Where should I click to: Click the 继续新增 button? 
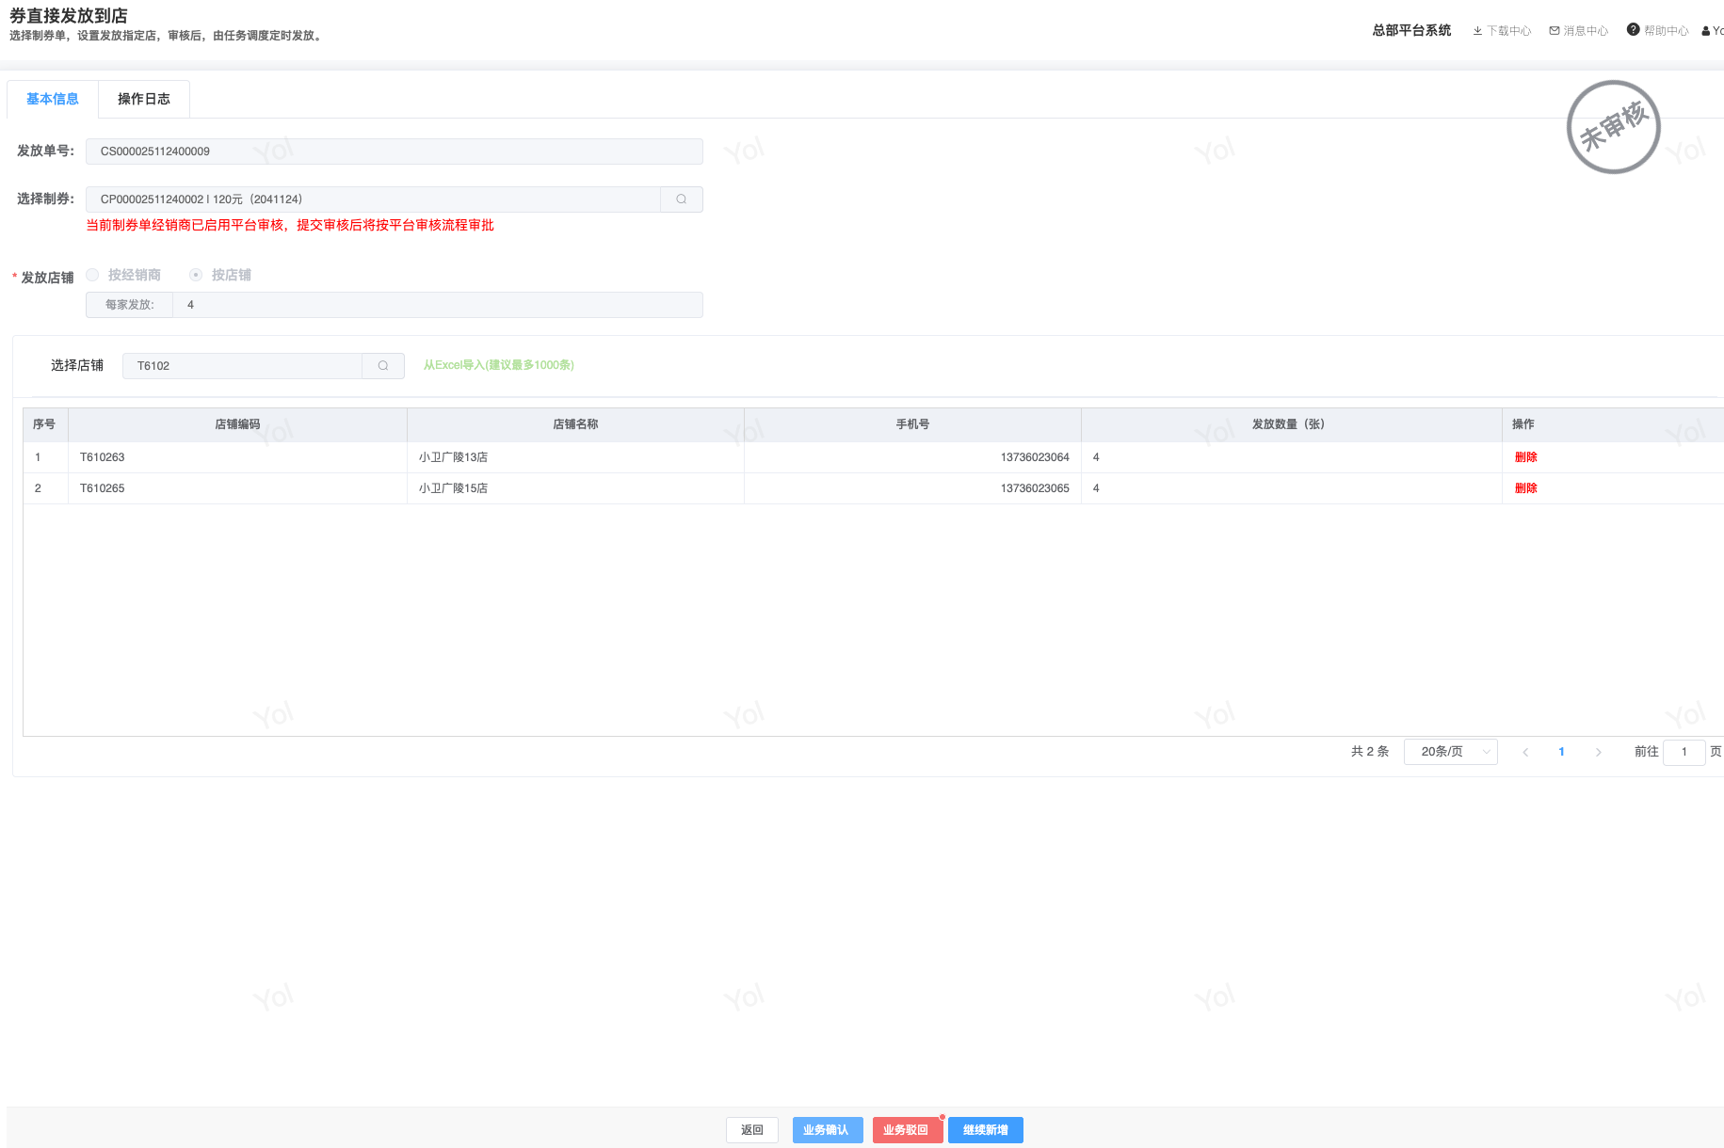tap(986, 1130)
